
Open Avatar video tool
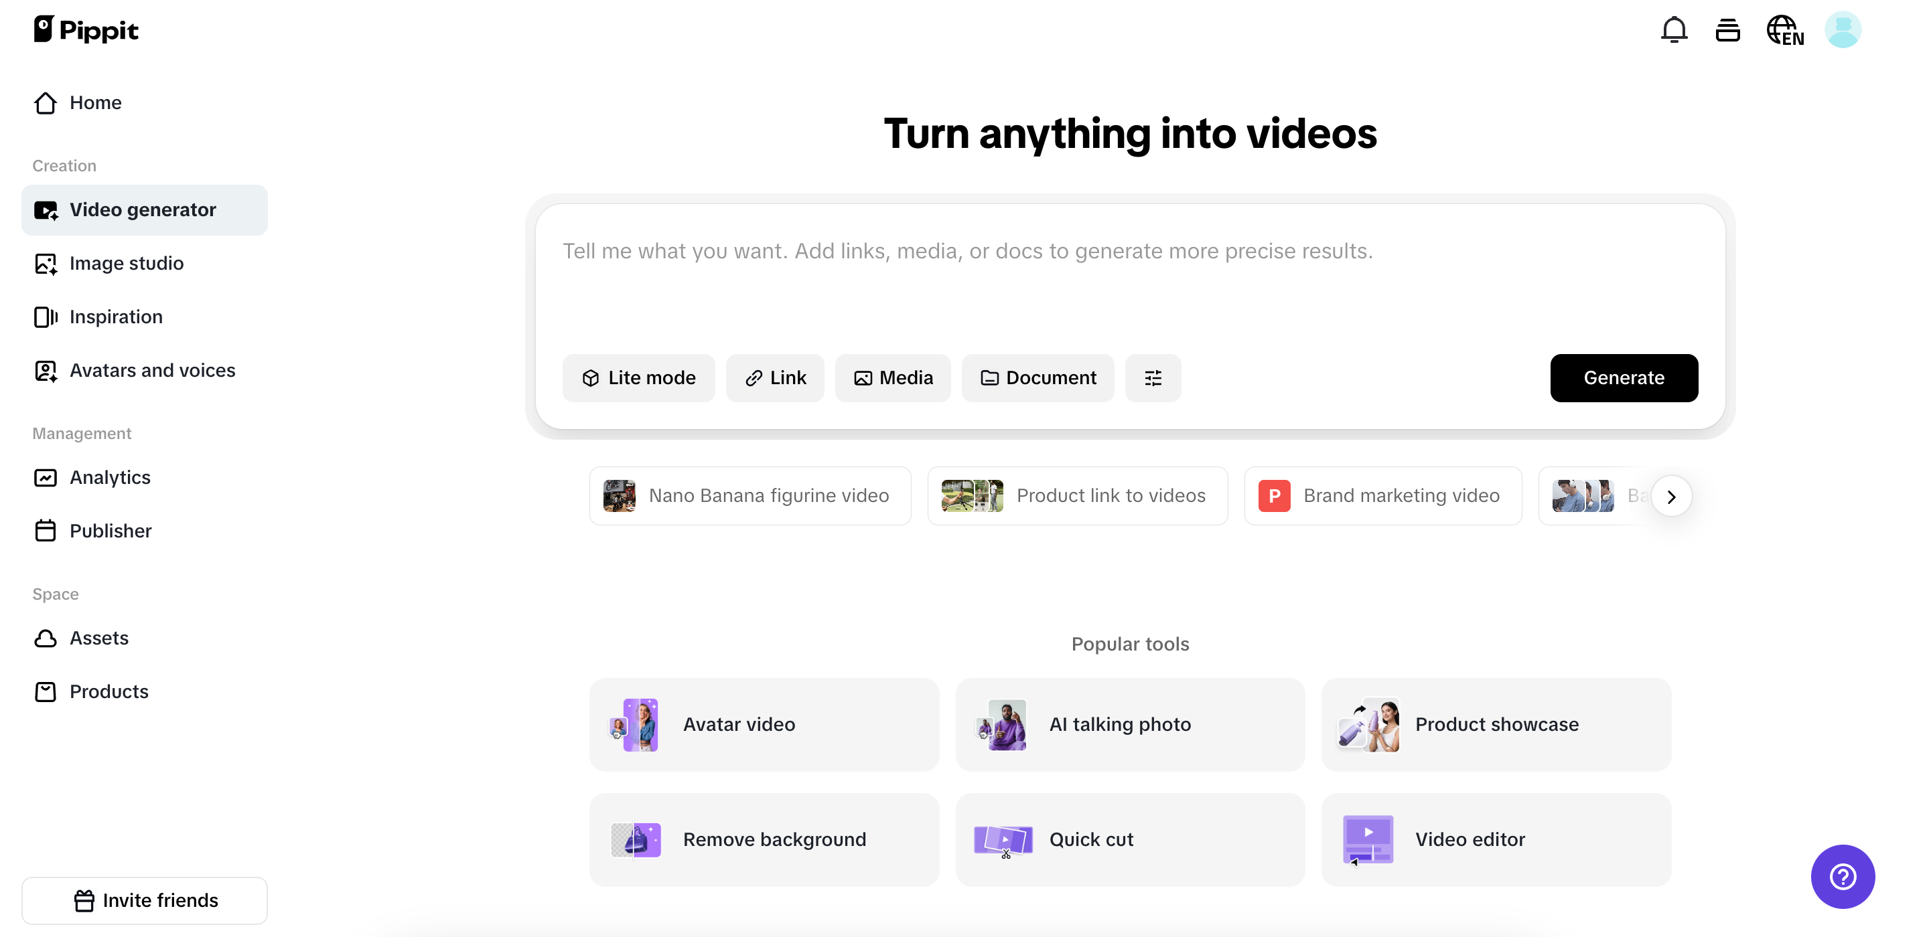[764, 724]
